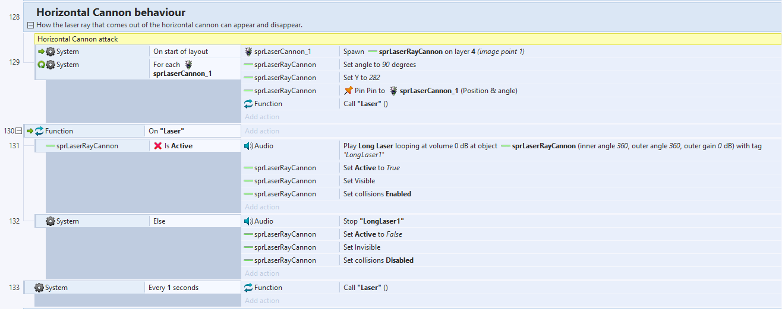Click the sprLaserCannon_1 icon inside the Pin action text
The image size is (782, 309).
click(x=393, y=91)
